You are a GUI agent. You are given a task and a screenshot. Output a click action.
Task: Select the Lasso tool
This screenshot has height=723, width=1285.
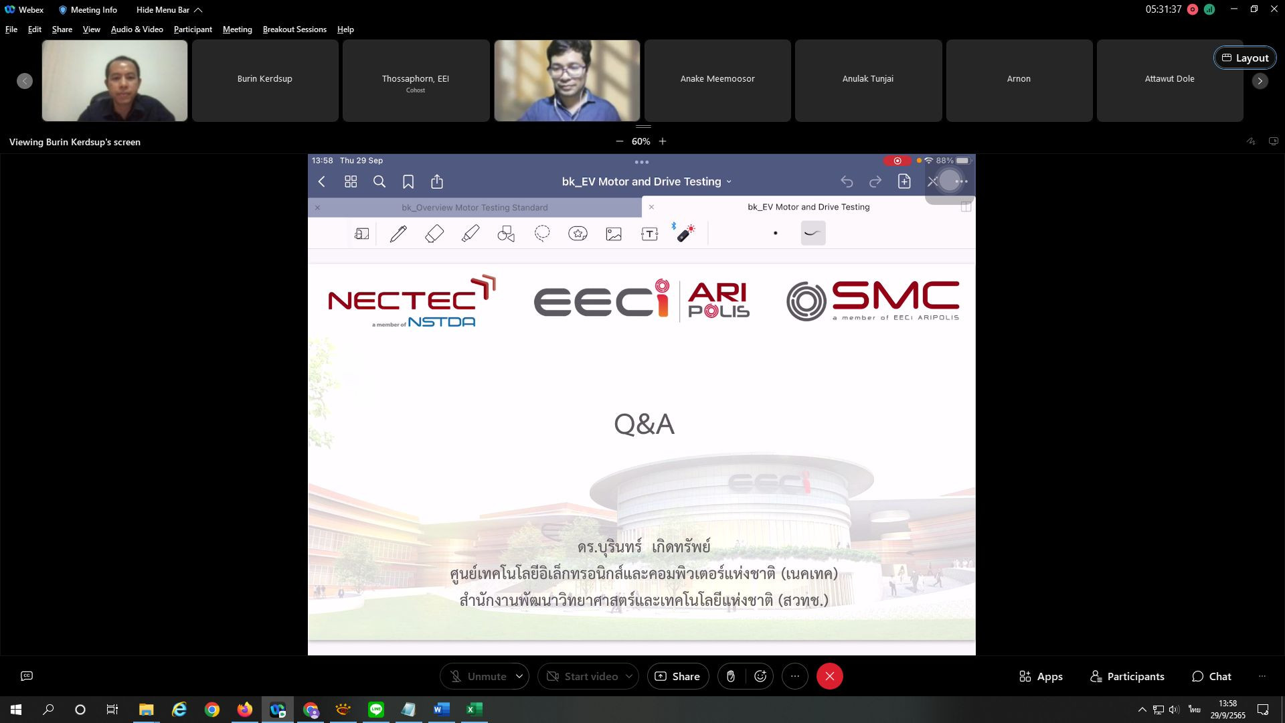pos(542,233)
